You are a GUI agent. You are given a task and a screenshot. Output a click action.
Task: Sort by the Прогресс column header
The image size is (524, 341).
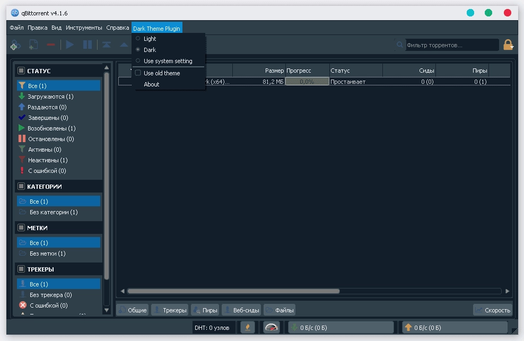[307, 71]
